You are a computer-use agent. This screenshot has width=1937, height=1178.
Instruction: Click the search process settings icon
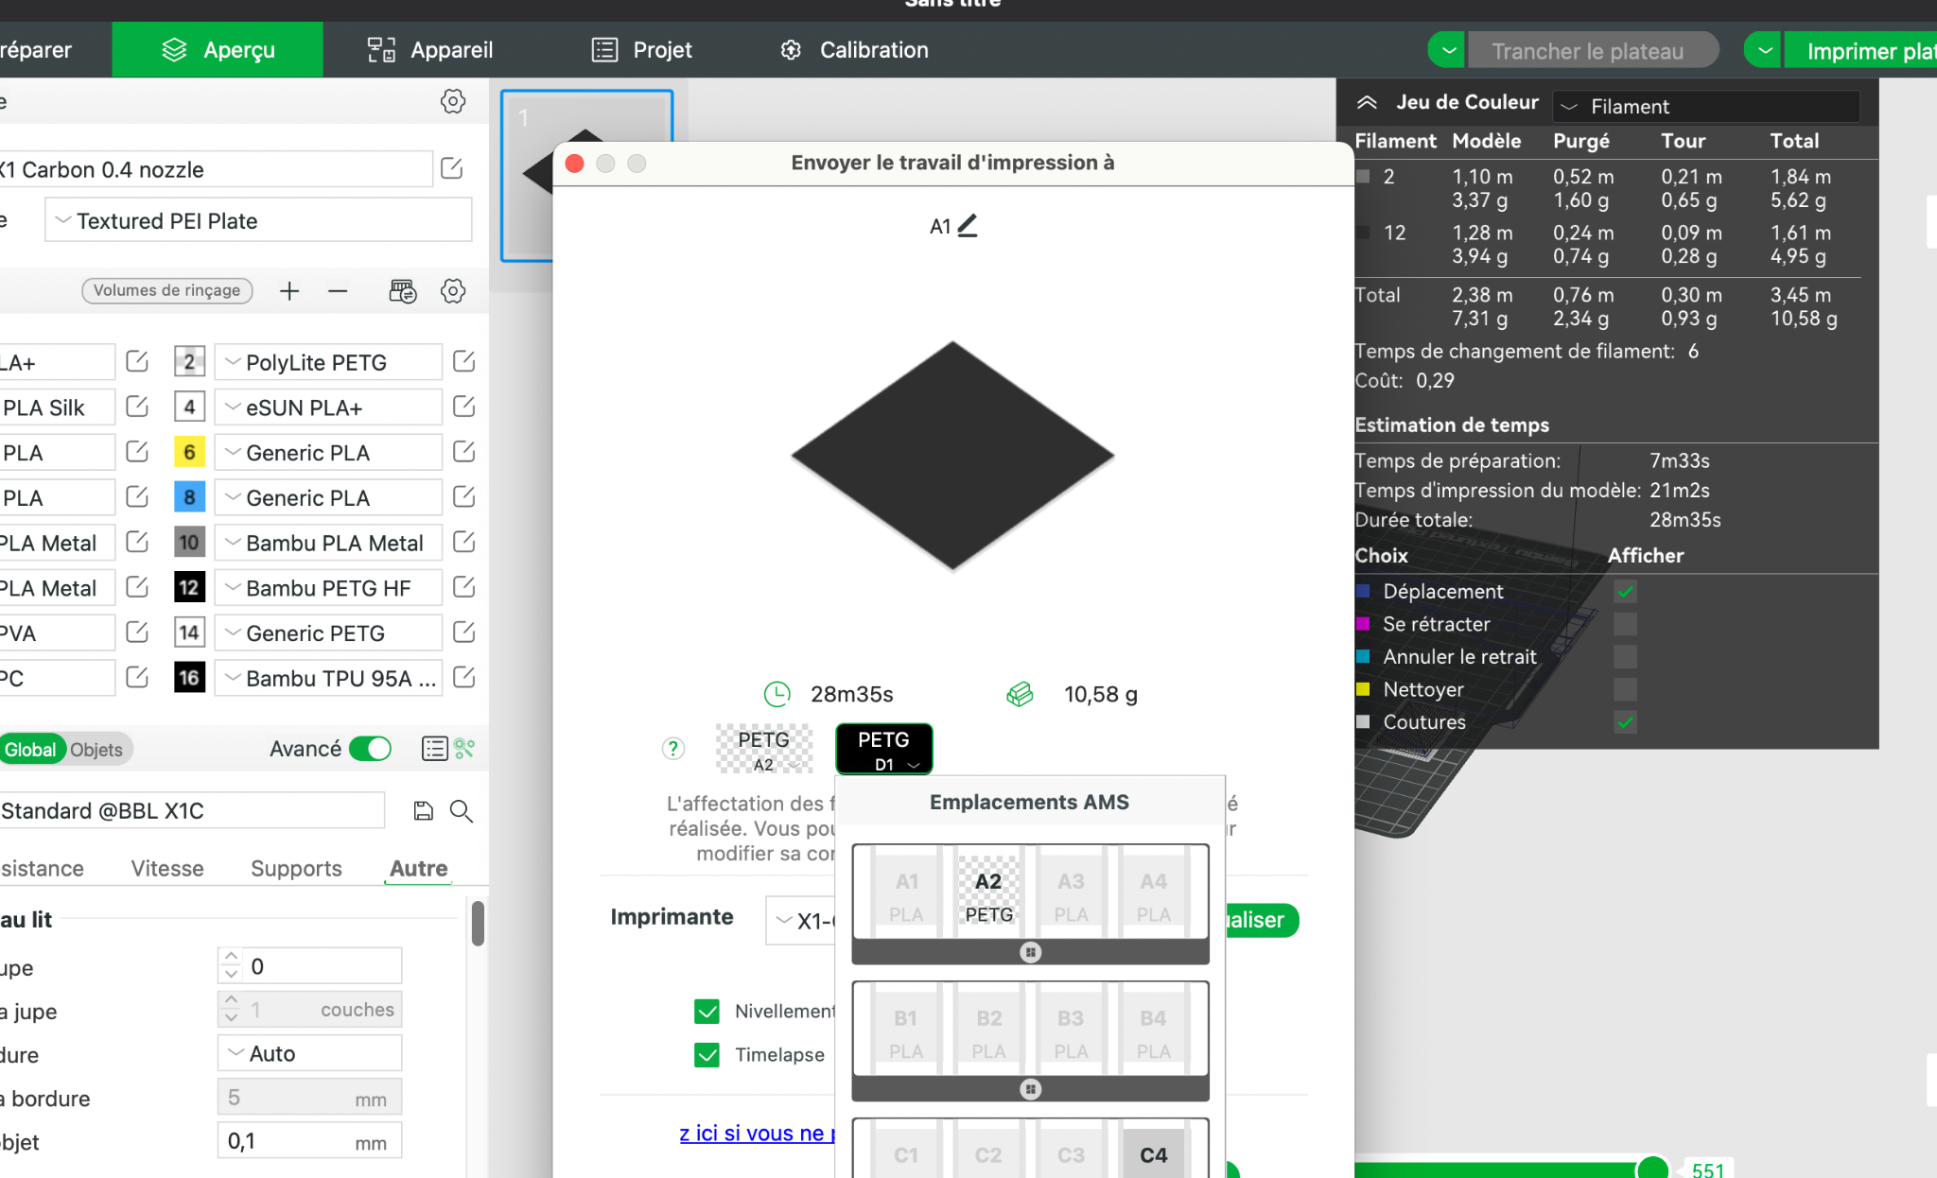[461, 810]
